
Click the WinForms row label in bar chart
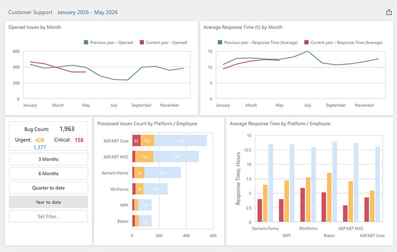pyautogui.click(x=119, y=189)
